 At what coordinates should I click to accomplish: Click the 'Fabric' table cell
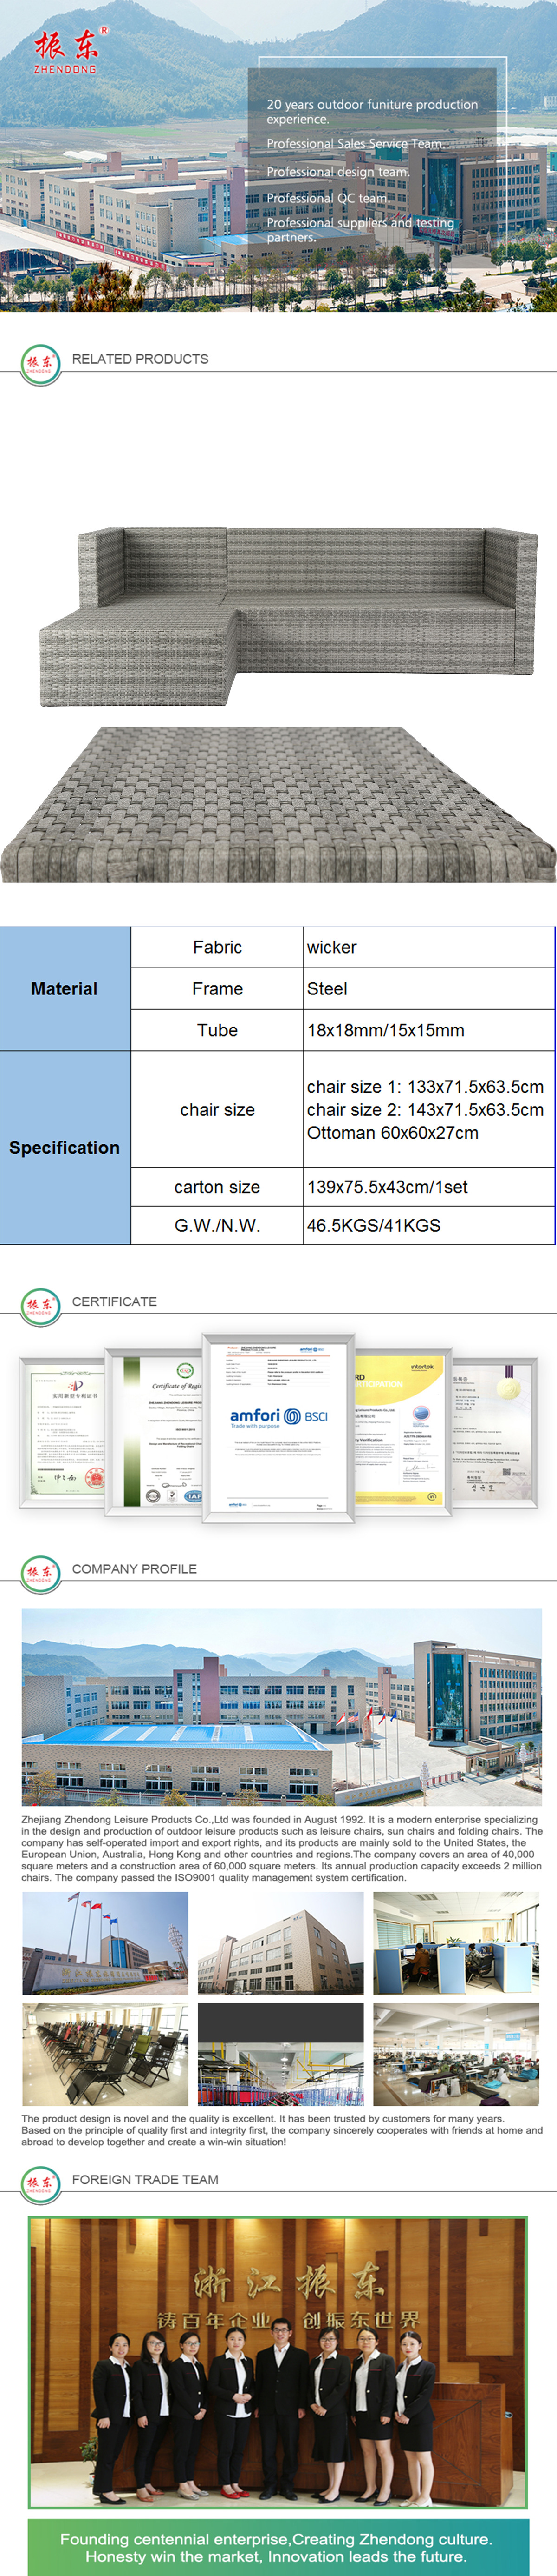pyautogui.click(x=218, y=947)
